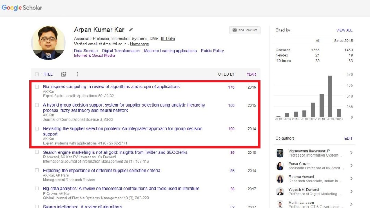
Task: Open the three-dot more options menu
Action: [77, 74]
